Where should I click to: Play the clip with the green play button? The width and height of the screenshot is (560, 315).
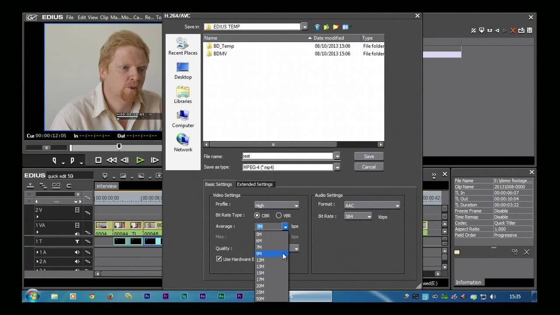140,161
